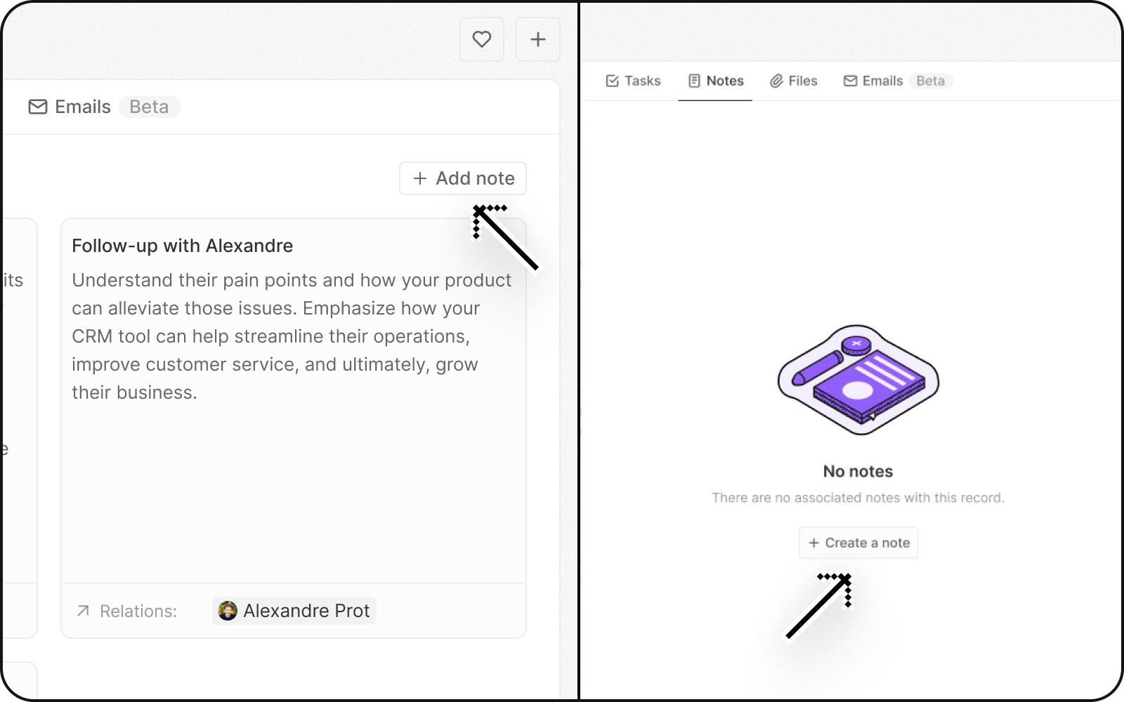Click the No notes heading
Image resolution: width=1124 pixels, height=702 pixels.
click(858, 471)
